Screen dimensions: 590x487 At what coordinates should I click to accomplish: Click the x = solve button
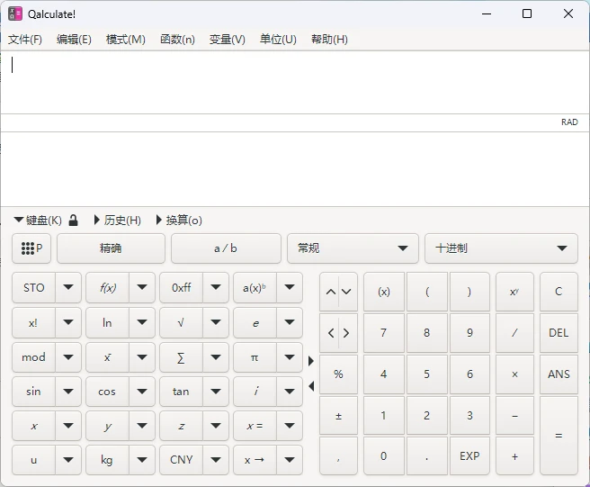tap(255, 426)
